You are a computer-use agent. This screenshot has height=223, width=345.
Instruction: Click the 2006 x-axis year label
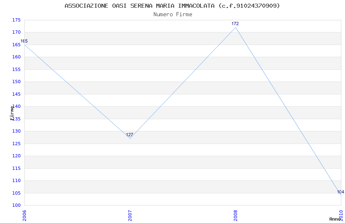click(24, 215)
